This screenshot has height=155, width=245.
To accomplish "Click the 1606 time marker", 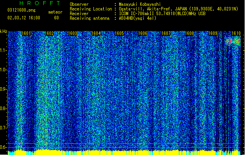I will click(x=143, y=33).
